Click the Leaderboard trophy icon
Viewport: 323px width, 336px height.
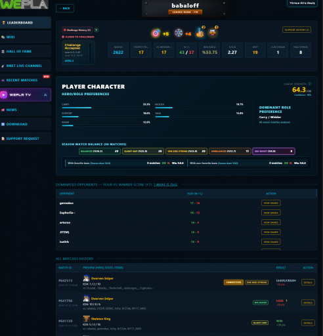3,22
